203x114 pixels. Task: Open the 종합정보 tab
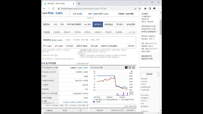(46, 24)
